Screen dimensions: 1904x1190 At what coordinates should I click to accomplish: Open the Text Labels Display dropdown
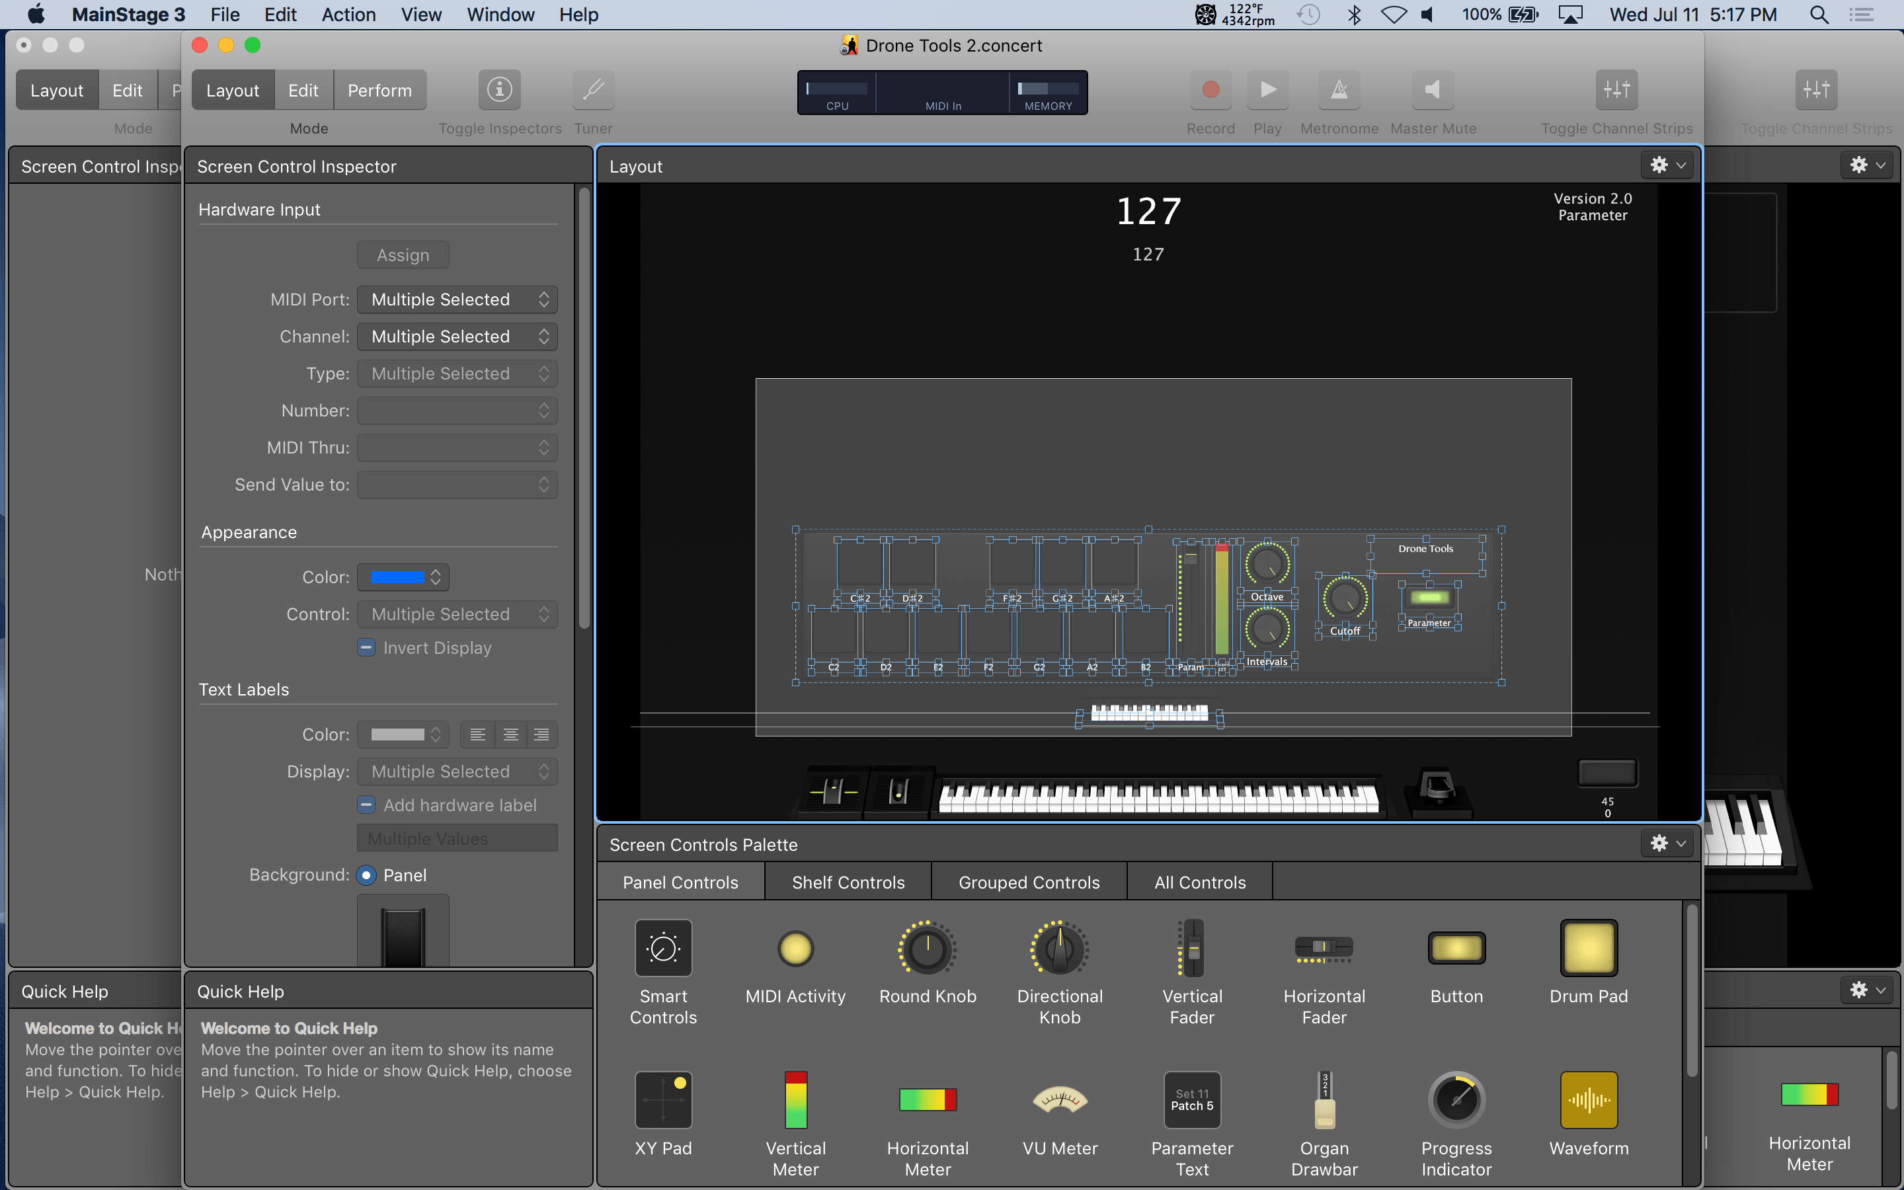click(457, 772)
